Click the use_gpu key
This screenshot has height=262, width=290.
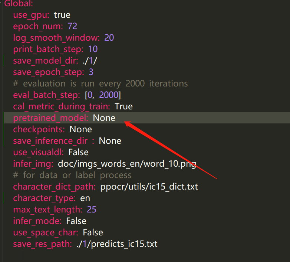click(31, 15)
